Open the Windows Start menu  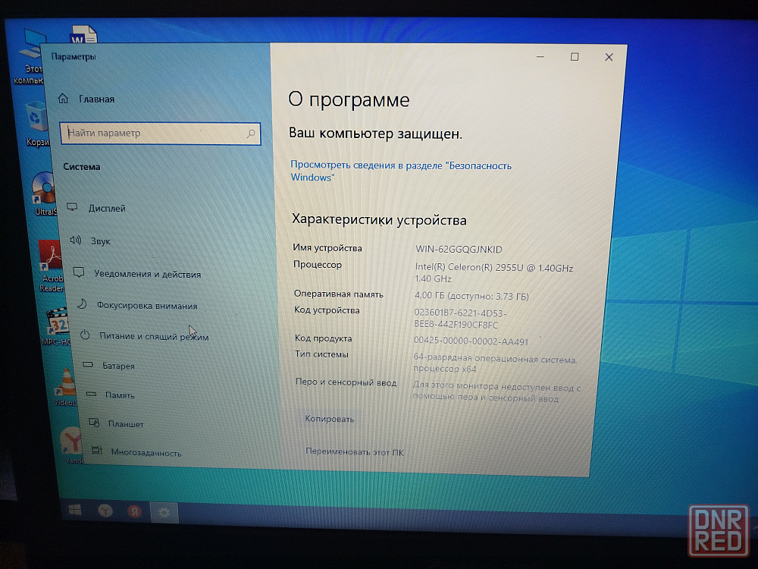[x=75, y=510]
